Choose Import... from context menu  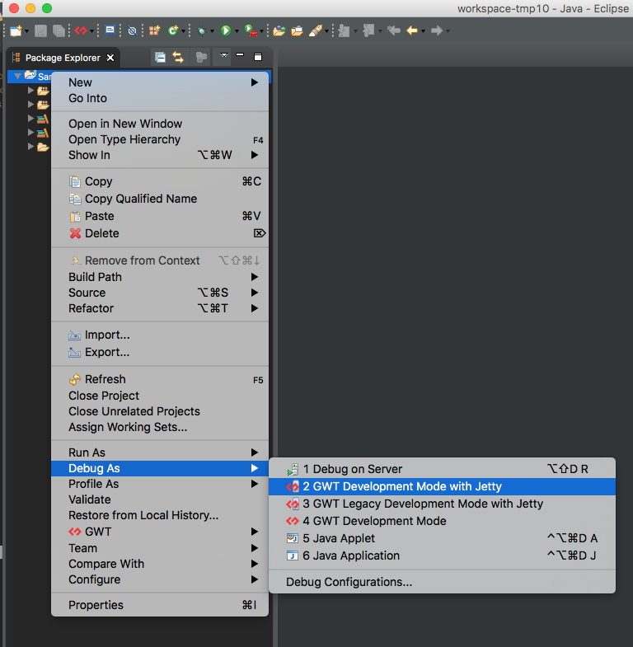(160, 335)
